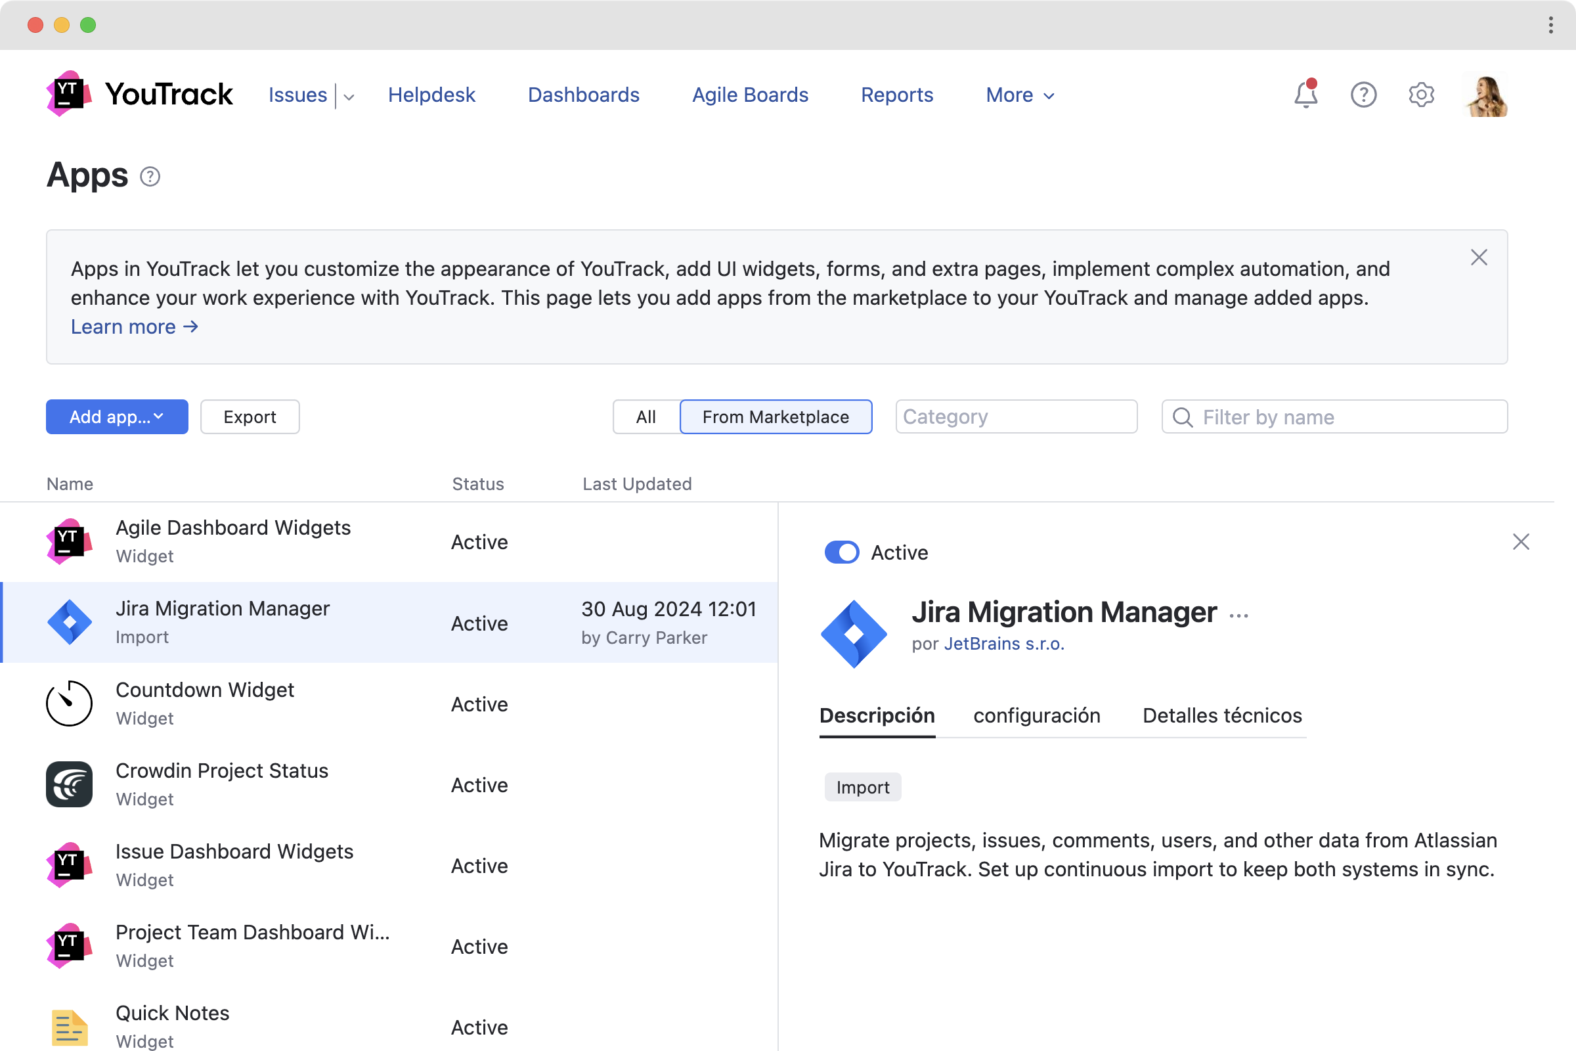Viewport: 1576px width, 1051px height.
Task: Click the Countdown Widget clock icon
Action: [69, 703]
